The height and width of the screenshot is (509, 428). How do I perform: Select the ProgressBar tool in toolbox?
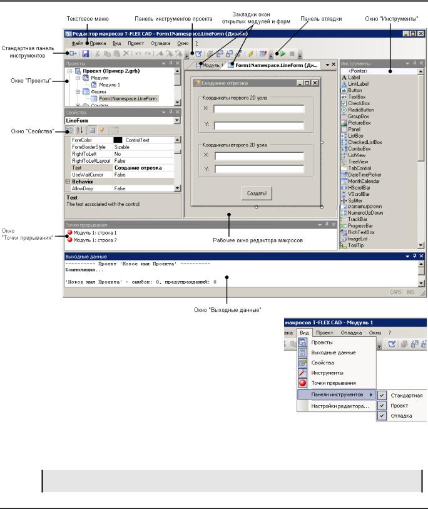coord(357,225)
